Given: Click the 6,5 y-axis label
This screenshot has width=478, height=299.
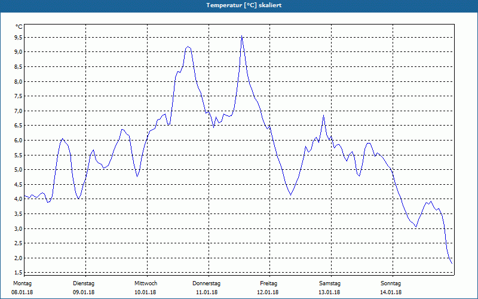Looking at the screenshot, I should [x=19, y=126].
